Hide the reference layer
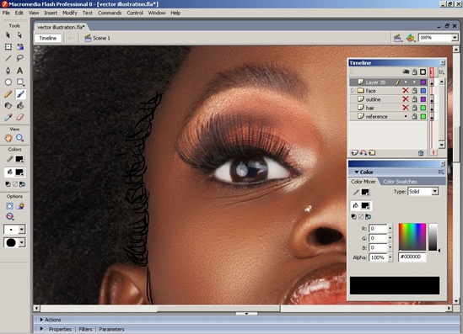463x334 pixels. coord(406,116)
